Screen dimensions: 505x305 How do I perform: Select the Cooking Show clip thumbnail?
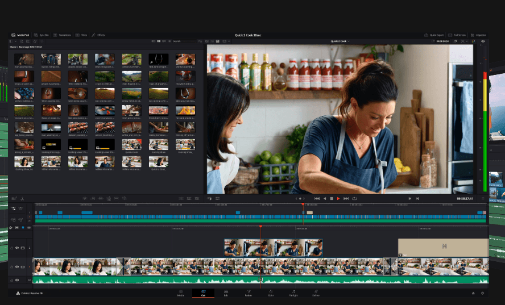159,145
